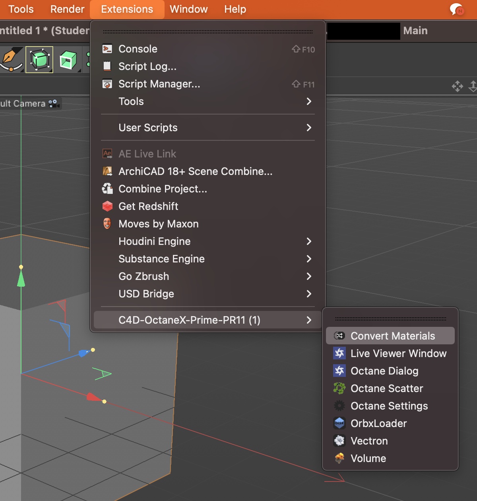Select the Pen spline tool icon

11,60
